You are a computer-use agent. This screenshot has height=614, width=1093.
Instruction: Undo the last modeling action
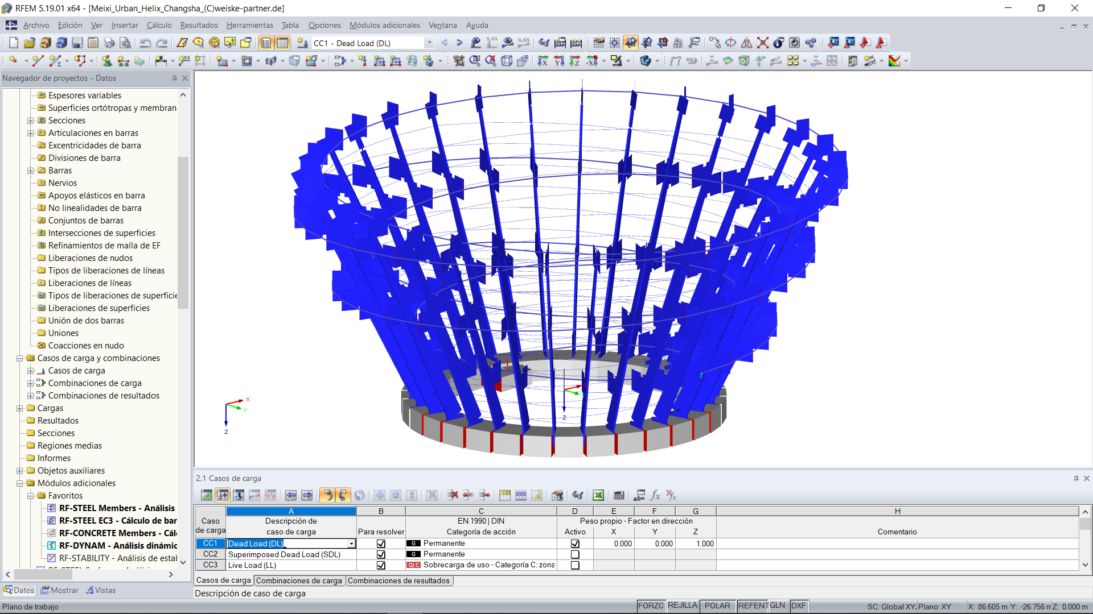(146, 43)
